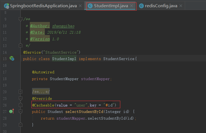Close the SpringbootRedisApplication.java tab
The image size is (206, 133).
pyautogui.click(x=80, y=6)
